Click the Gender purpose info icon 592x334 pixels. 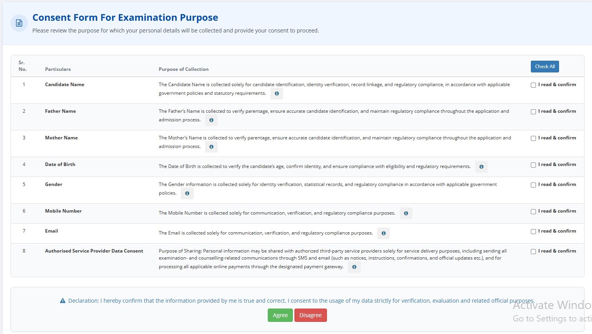click(x=187, y=193)
